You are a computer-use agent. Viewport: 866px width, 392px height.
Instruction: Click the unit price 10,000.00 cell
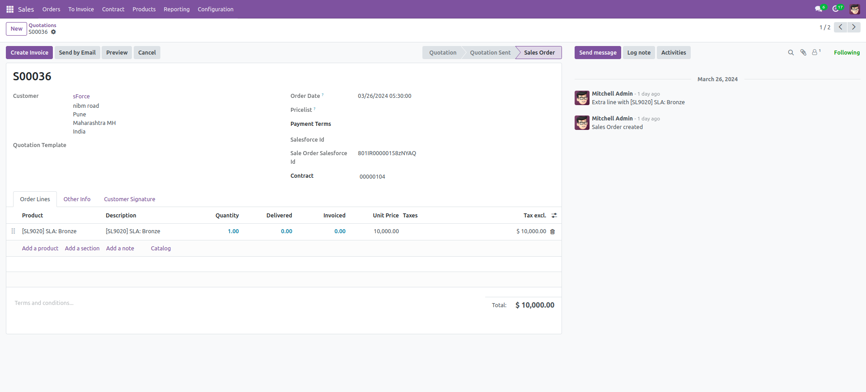tap(386, 231)
